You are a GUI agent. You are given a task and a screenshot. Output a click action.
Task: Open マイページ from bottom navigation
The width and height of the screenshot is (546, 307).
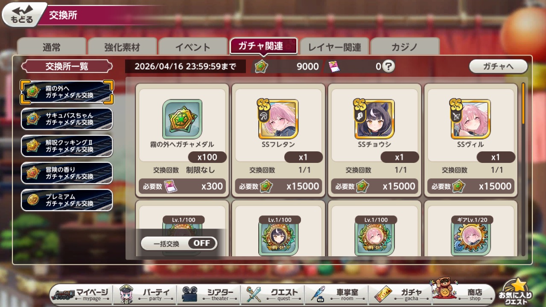[x=82, y=294]
